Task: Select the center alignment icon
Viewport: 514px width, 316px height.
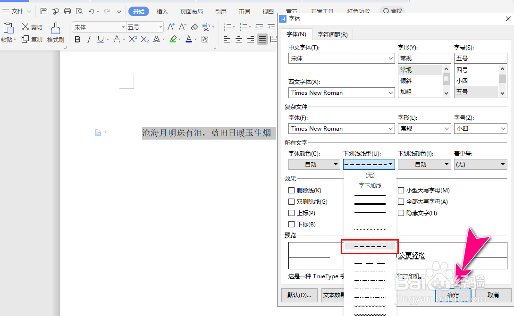Action: (238, 40)
